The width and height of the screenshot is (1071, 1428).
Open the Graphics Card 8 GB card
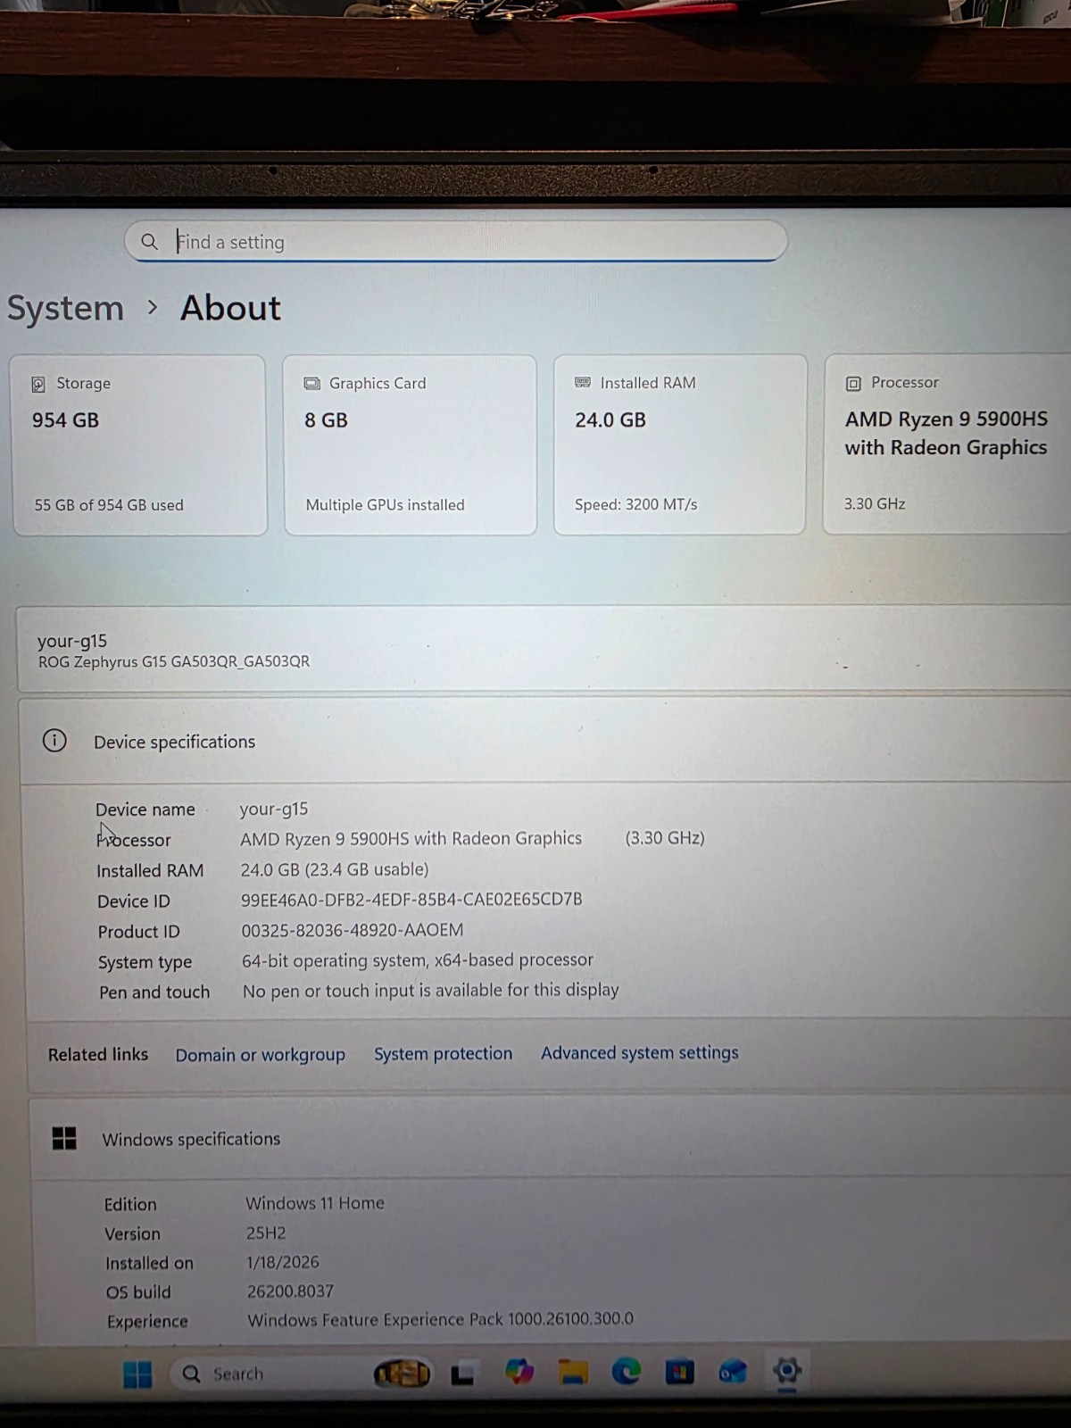(411, 445)
